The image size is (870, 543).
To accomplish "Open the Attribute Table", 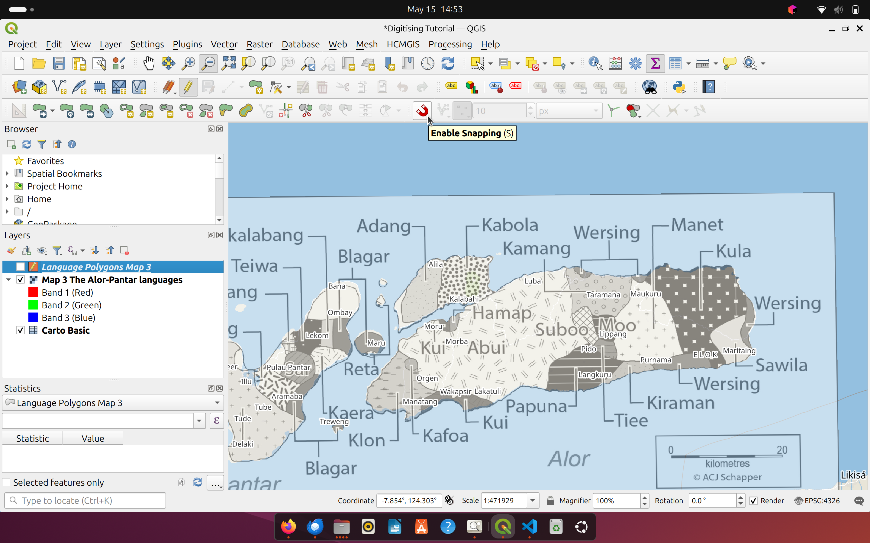I will point(675,63).
